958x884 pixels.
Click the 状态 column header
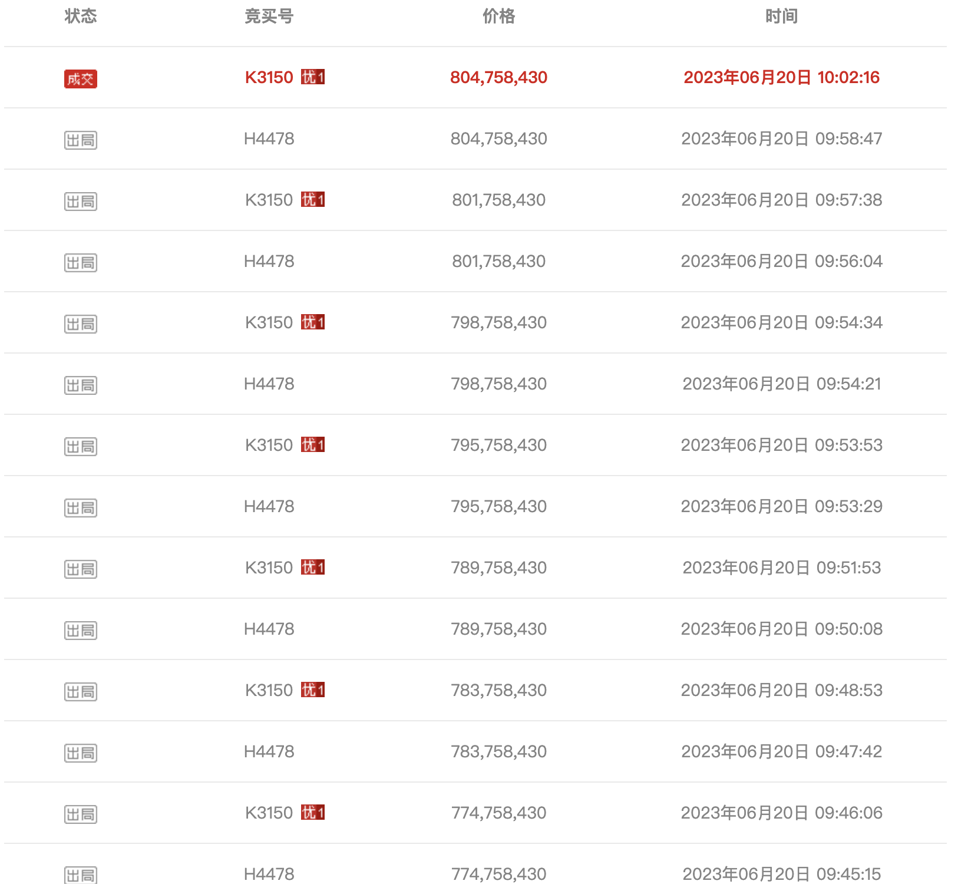tap(81, 17)
